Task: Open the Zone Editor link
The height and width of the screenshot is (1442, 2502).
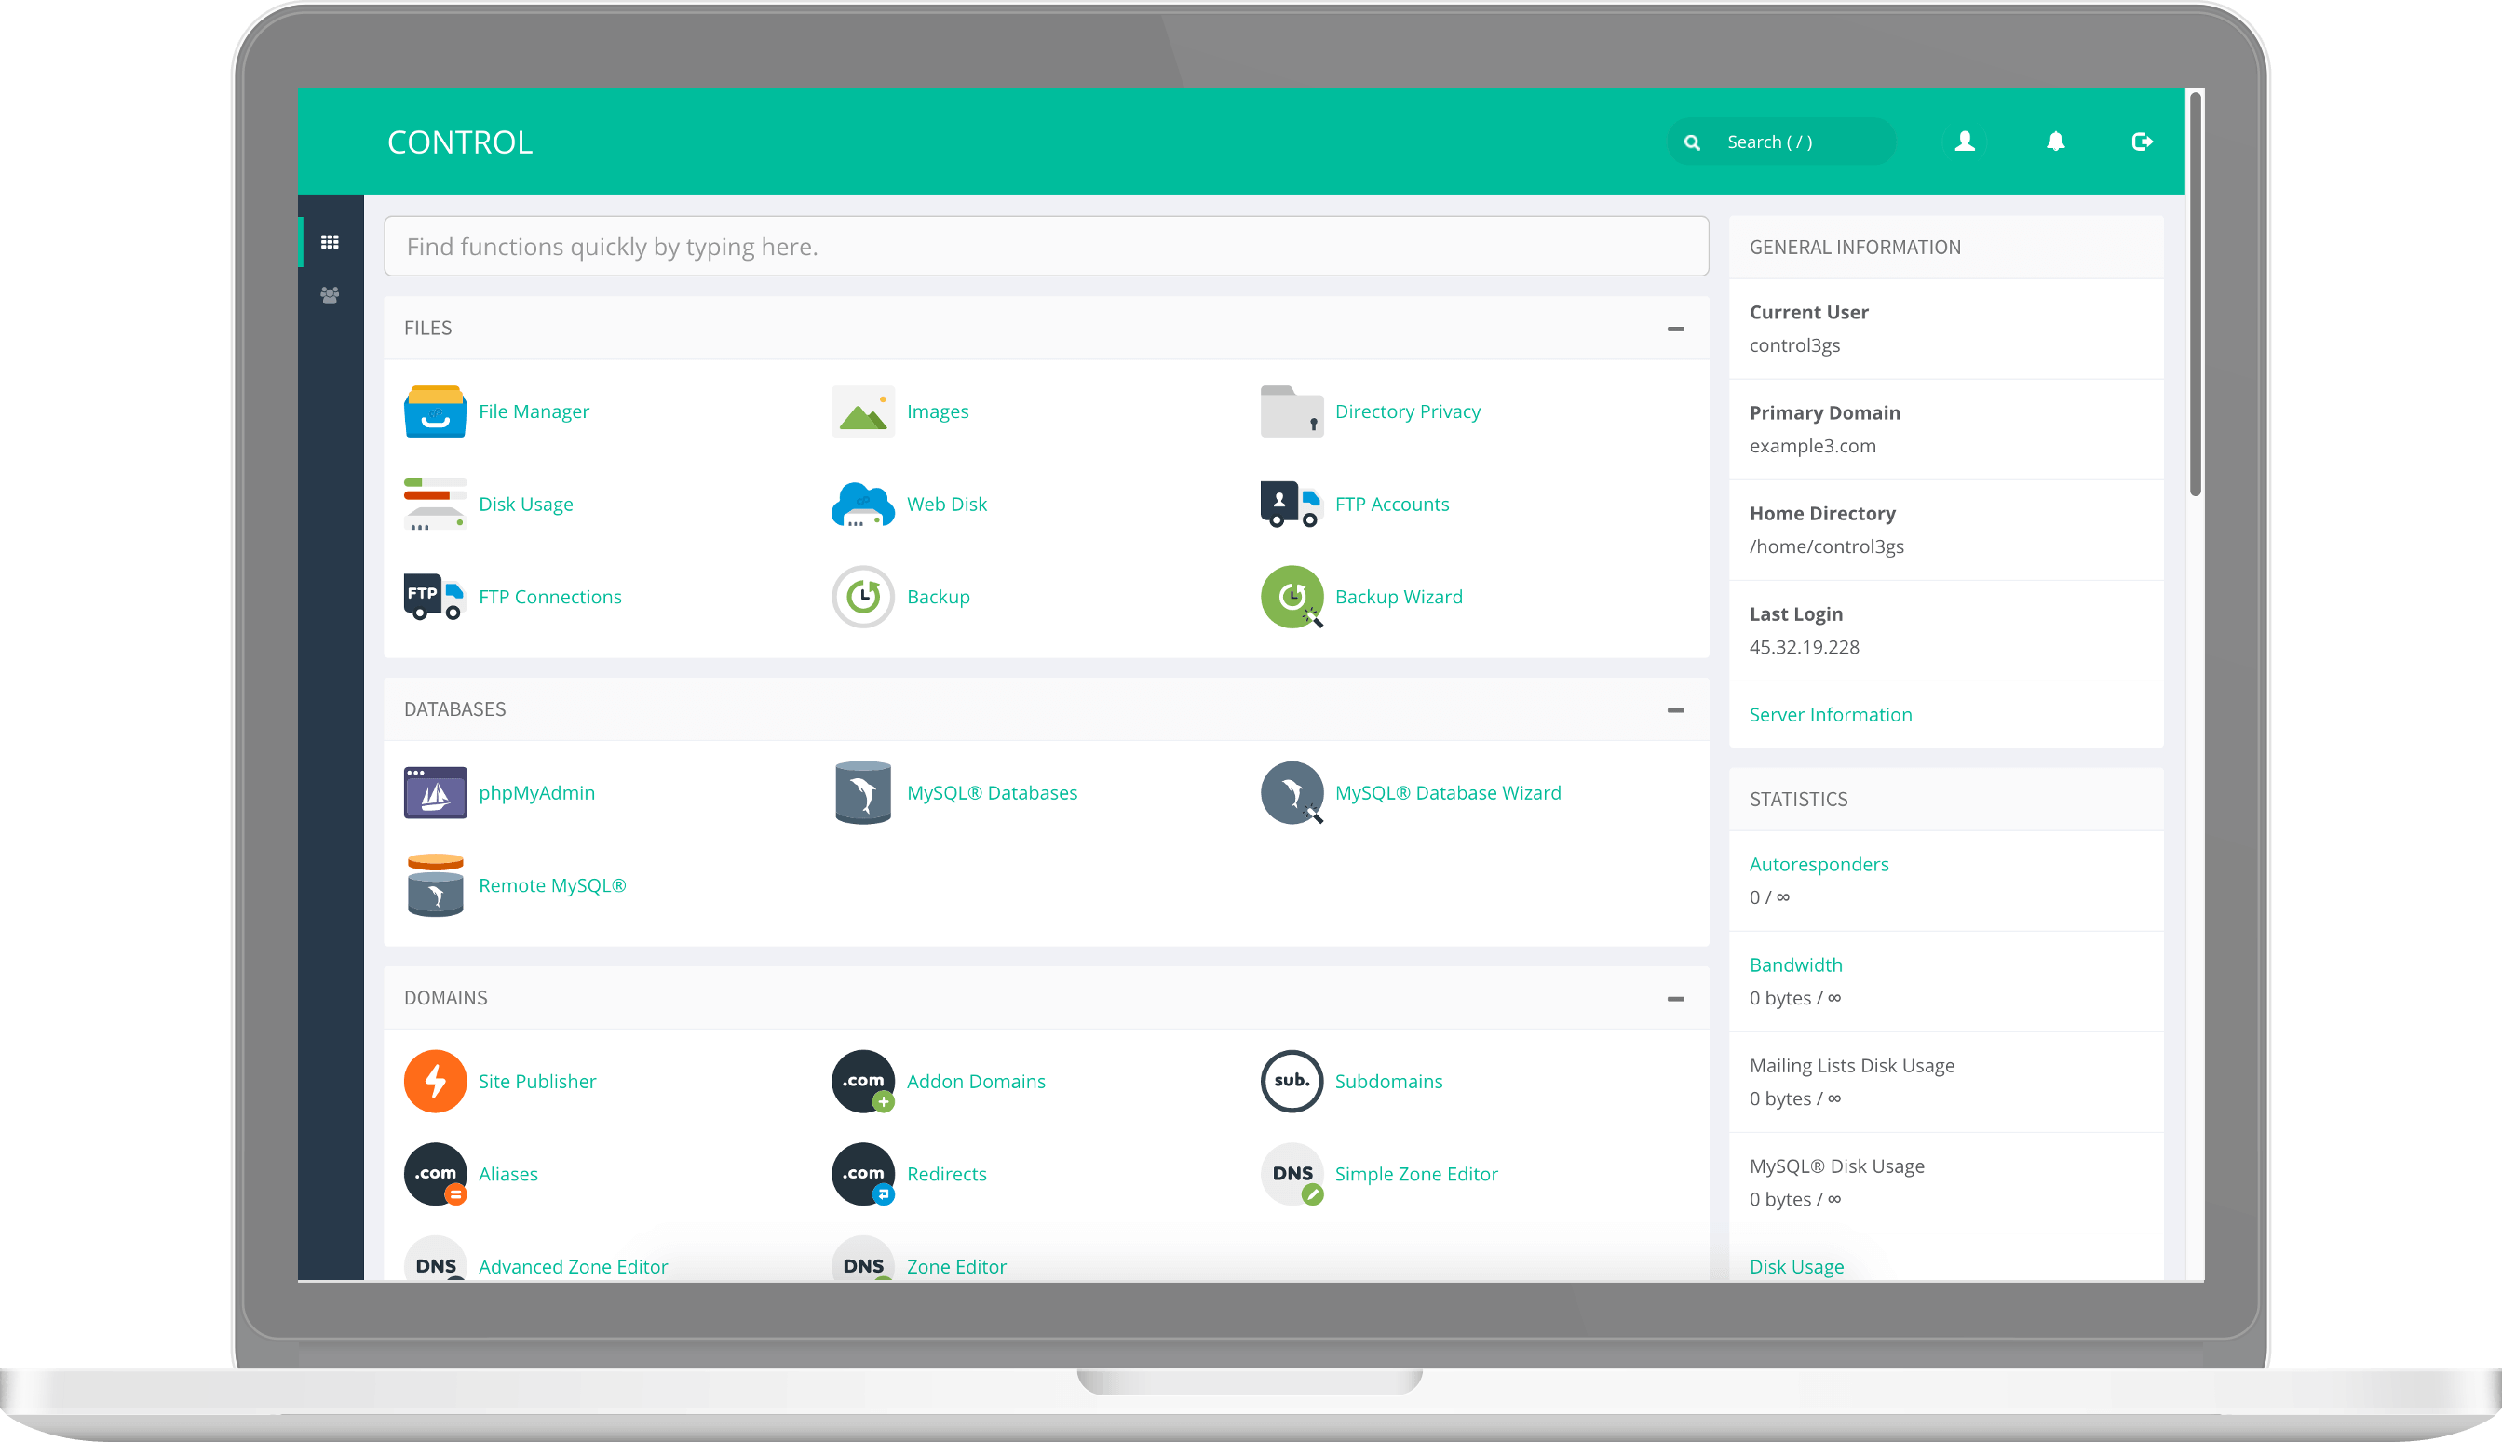Action: pyautogui.click(x=956, y=1267)
